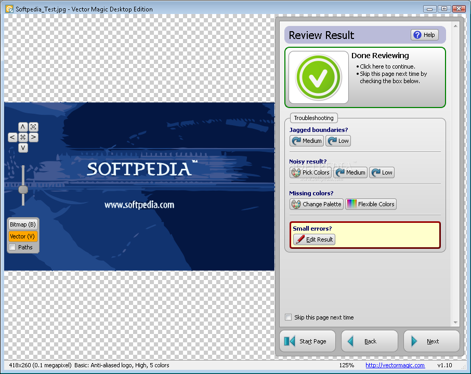Screen dimensions: 471x374
Task: Pan the preview right with the arrow button
Action: [x=33, y=137]
